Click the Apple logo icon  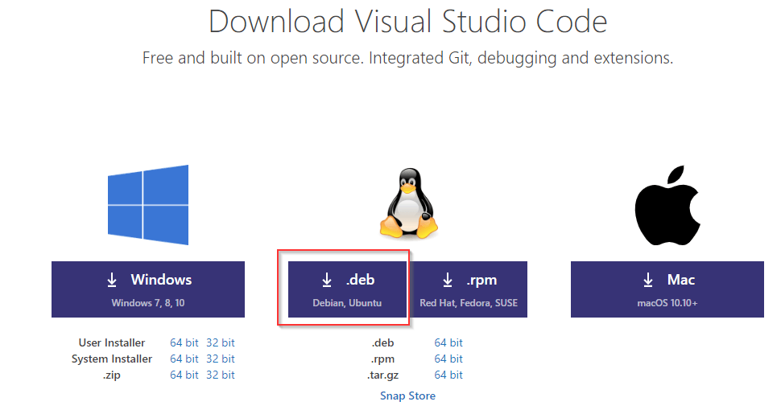click(667, 205)
